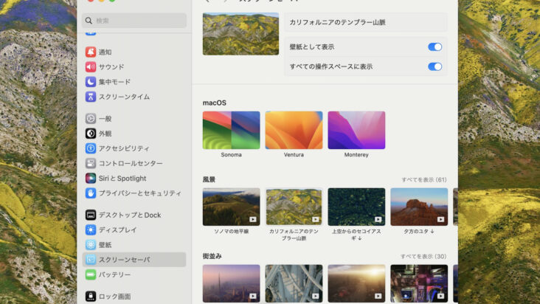Image resolution: width=540 pixels, height=304 pixels.
Task: Click the カリフォルニアのテンブラー山脈 title text
Action: pos(338,22)
